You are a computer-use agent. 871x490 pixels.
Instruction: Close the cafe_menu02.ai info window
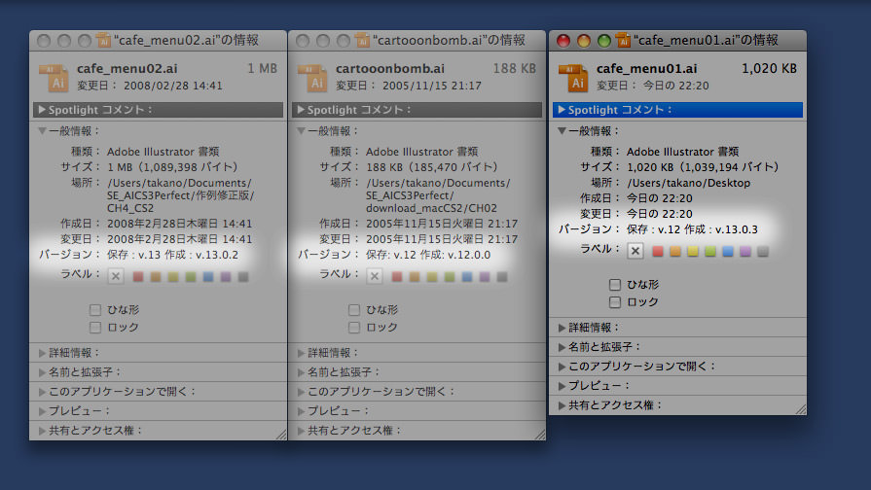(x=44, y=41)
